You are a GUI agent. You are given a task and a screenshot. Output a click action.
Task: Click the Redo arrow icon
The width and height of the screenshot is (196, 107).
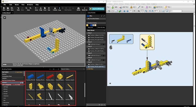[22, 8]
